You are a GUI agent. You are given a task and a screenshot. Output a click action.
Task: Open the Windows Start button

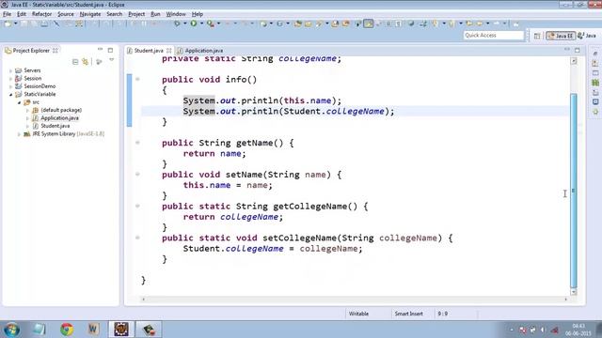point(11,330)
